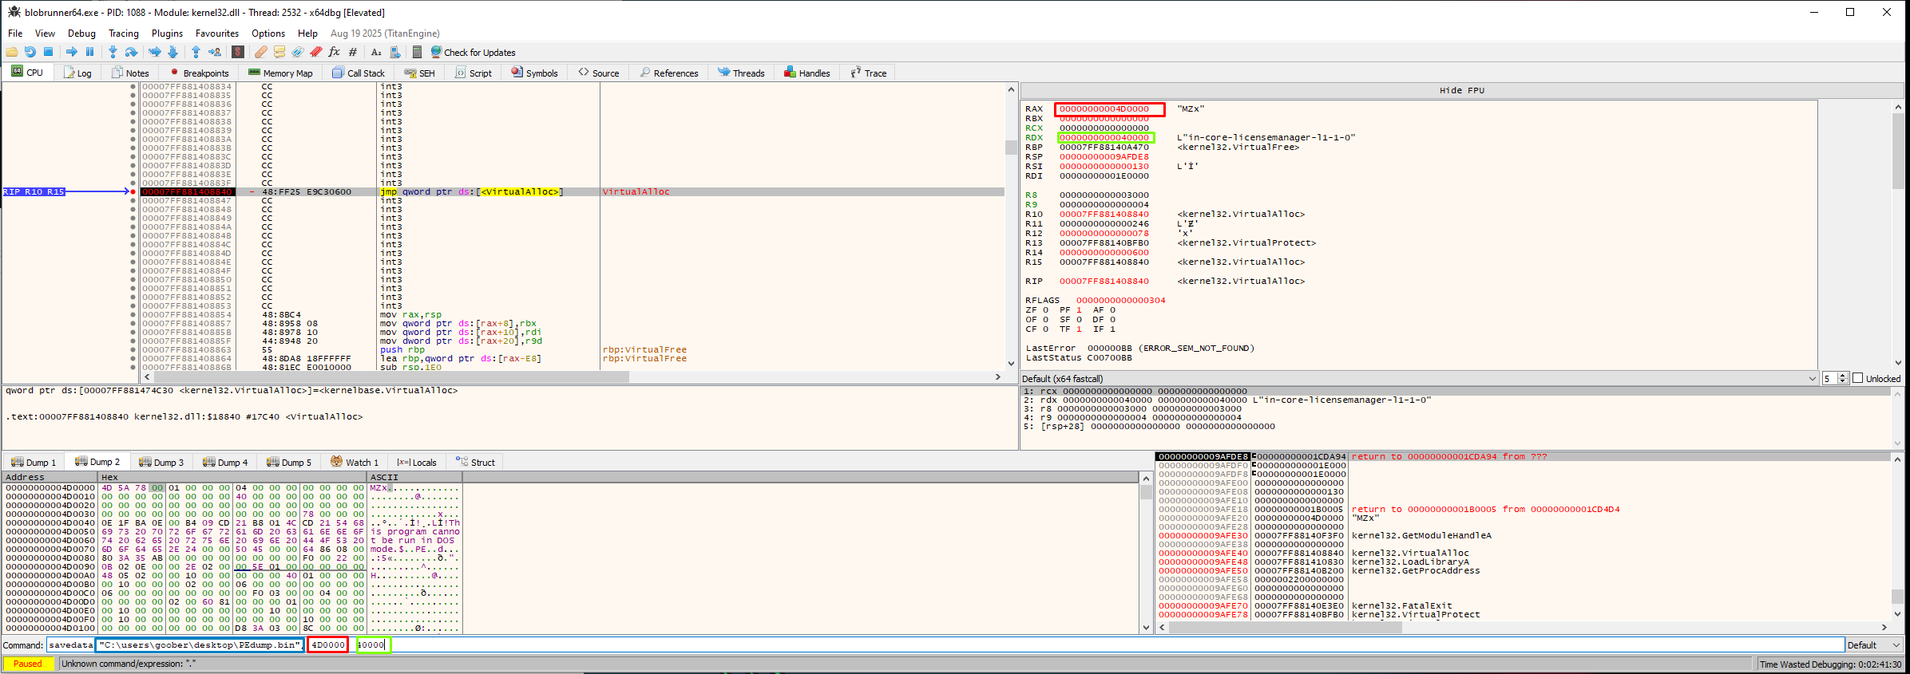Click Check for Updates
This screenshot has height=674, width=1910.
pyautogui.click(x=474, y=52)
